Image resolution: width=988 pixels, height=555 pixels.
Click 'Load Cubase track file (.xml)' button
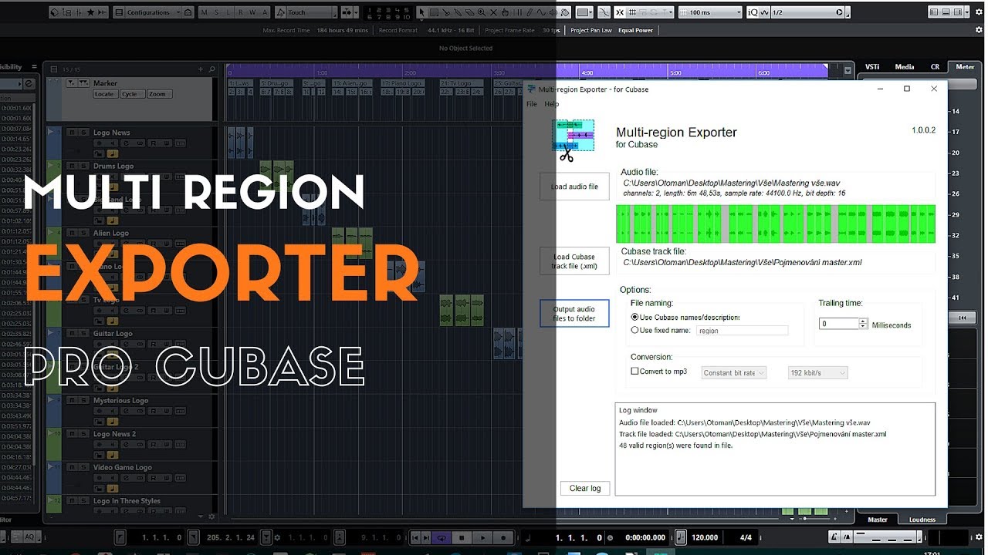click(574, 261)
